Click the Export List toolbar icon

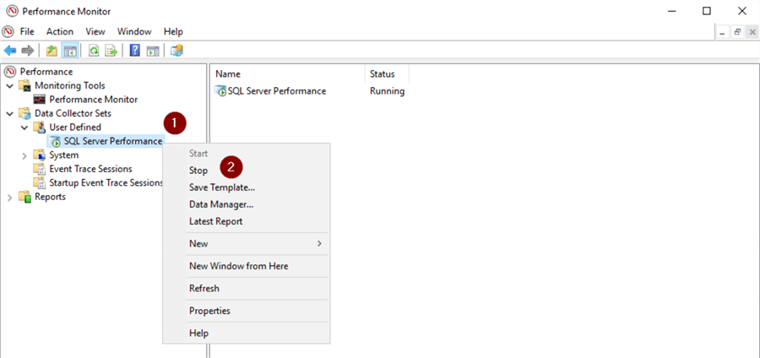(112, 51)
